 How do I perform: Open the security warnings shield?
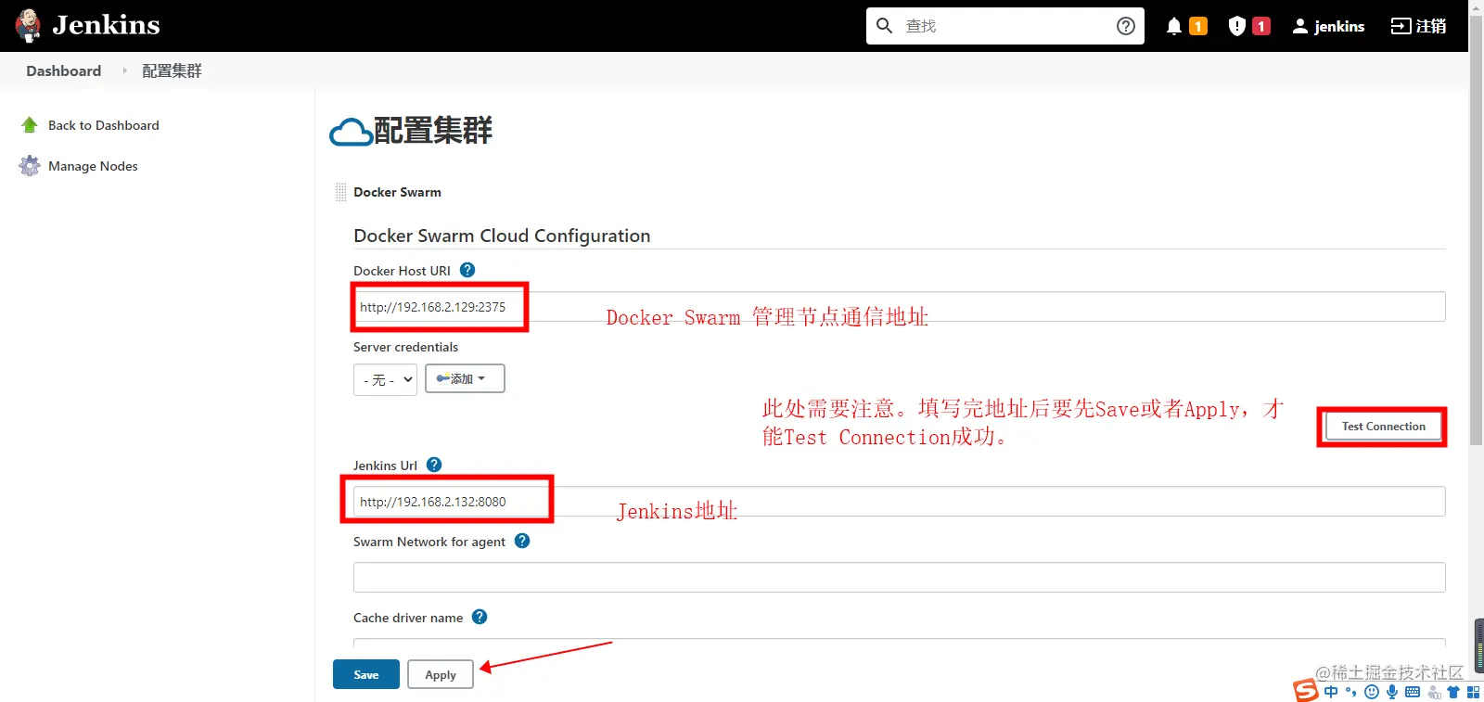(1236, 26)
